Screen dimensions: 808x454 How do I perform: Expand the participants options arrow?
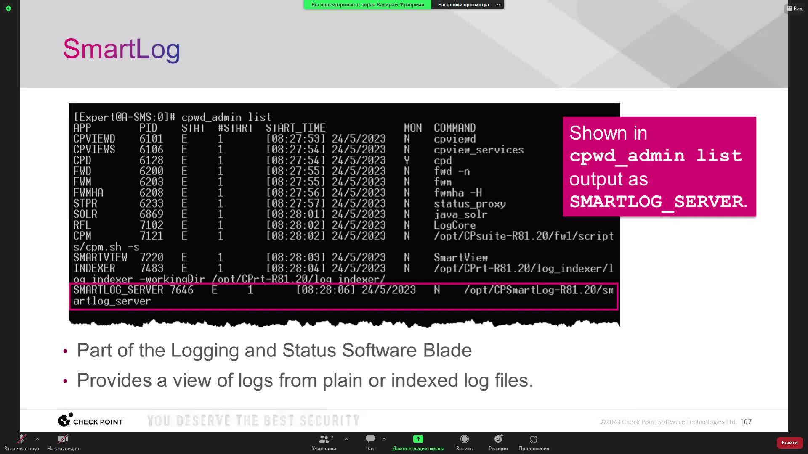coord(346,439)
